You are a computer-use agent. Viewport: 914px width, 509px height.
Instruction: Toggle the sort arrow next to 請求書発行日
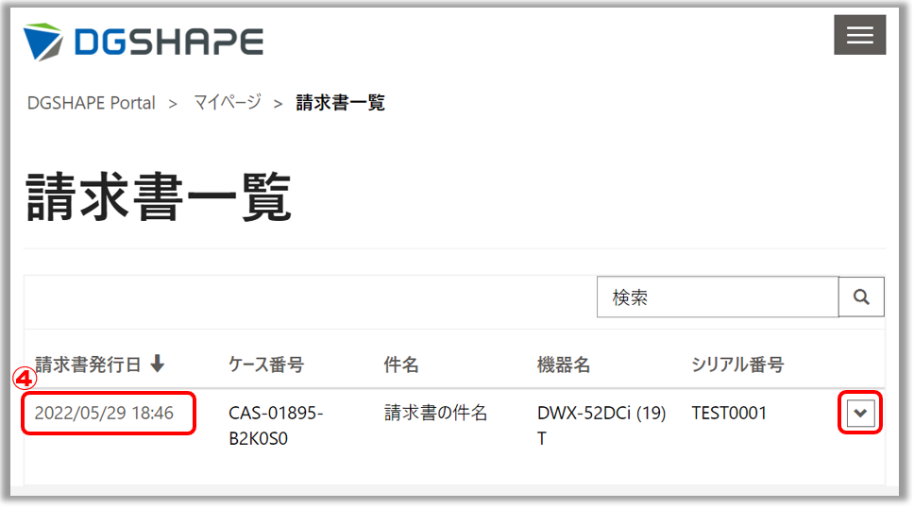158,364
